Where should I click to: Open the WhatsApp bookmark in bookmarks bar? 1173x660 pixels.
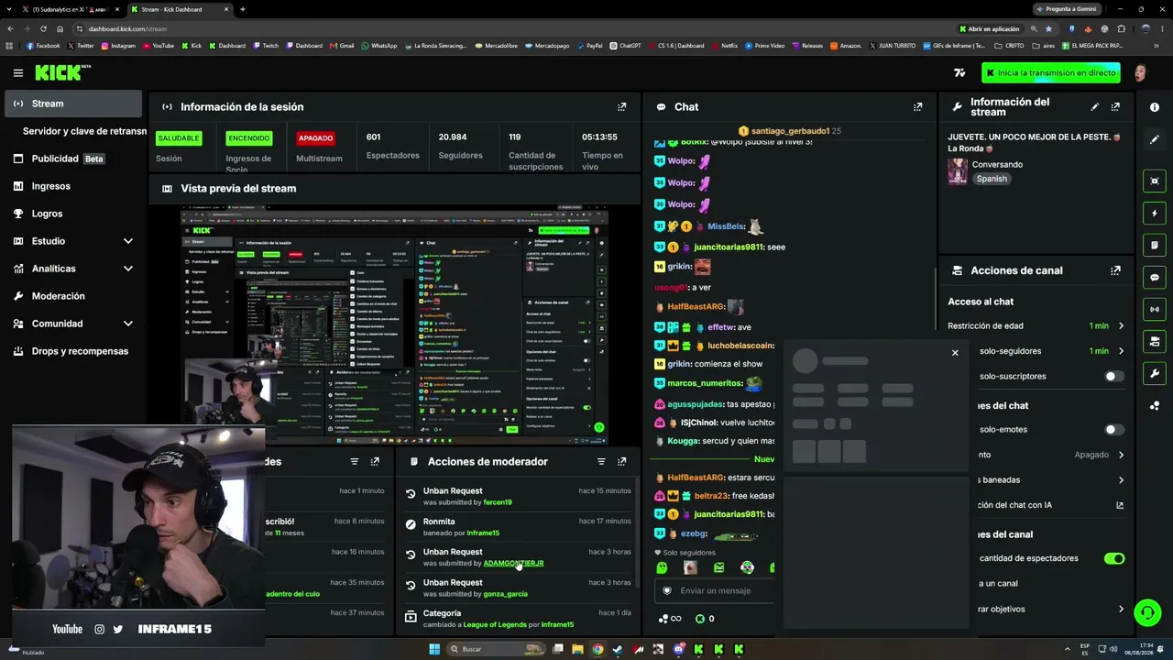[x=379, y=45]
